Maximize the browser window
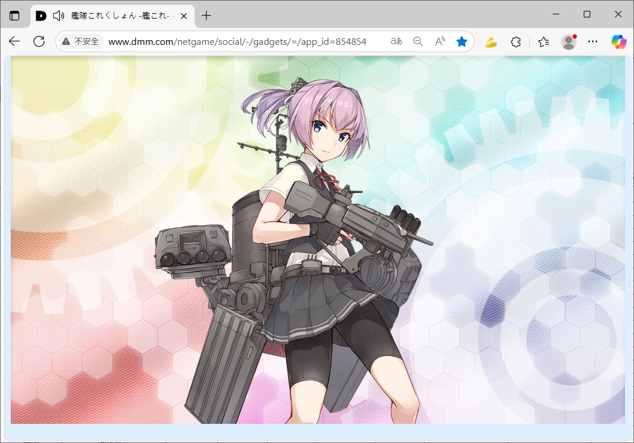 [x=587, y=14]
